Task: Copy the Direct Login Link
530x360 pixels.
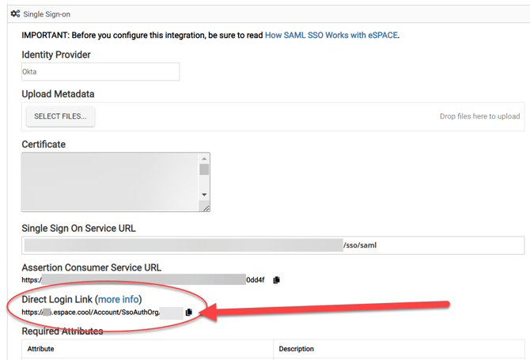Action: point(189,313)
